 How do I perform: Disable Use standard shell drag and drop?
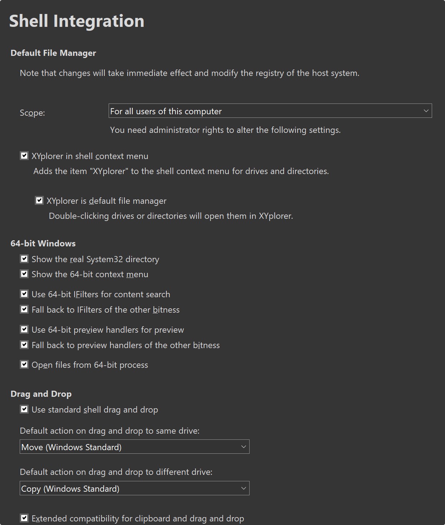coord(24,409)
